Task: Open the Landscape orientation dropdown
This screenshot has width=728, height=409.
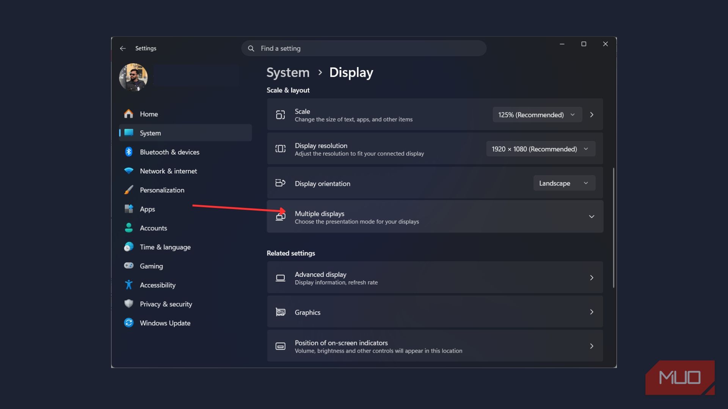Action: (564, 183)
